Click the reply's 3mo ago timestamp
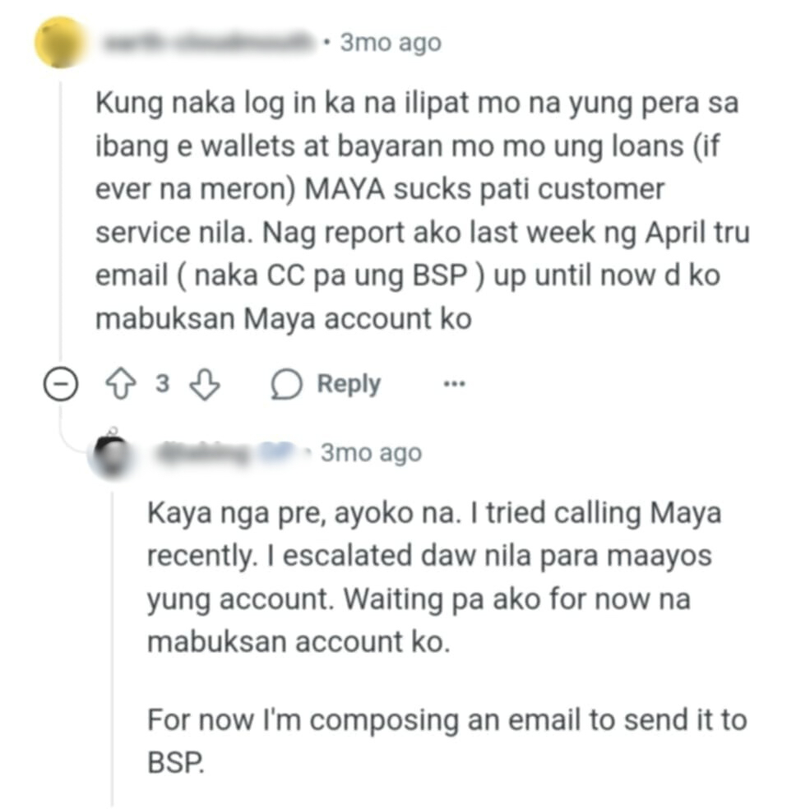The height and width of the screenshot is (809, 796). [371, 453]
